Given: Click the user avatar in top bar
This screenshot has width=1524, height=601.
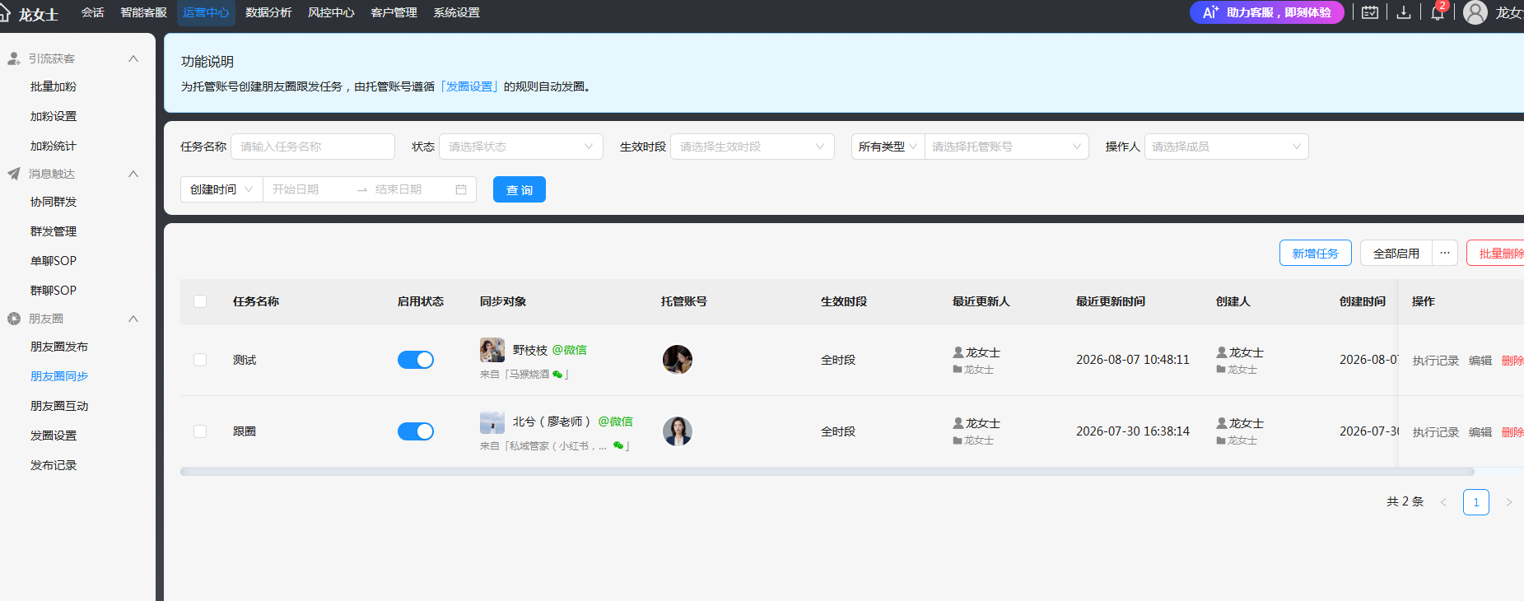Looking at the screenshot, I should (1475, 12).
